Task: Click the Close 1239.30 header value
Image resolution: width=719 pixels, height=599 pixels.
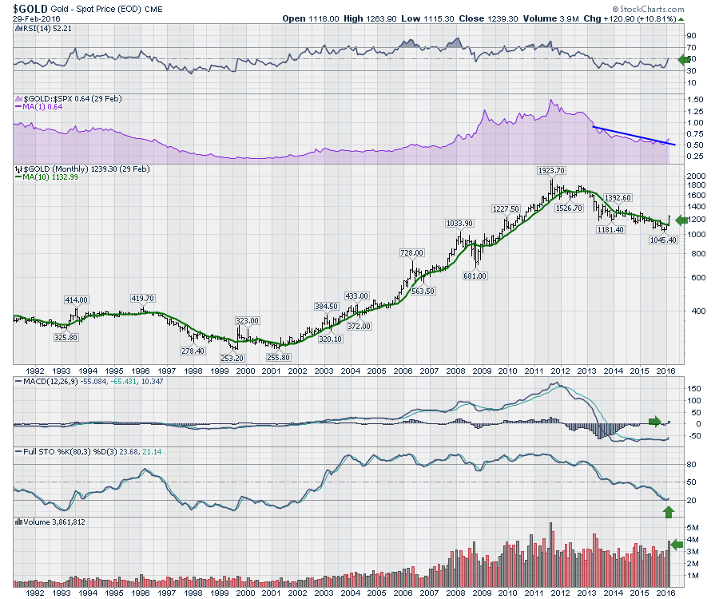Action: pyautogui.click(x=488, y=19)
